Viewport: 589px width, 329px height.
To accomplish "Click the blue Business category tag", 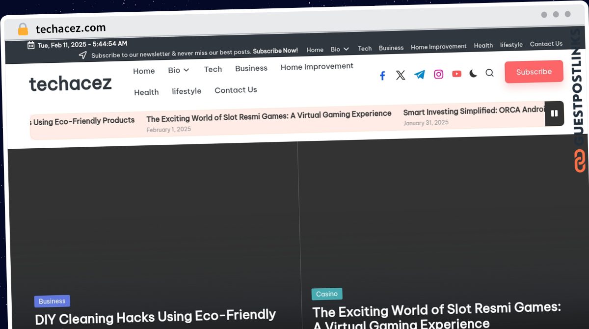I will [52, 301].
